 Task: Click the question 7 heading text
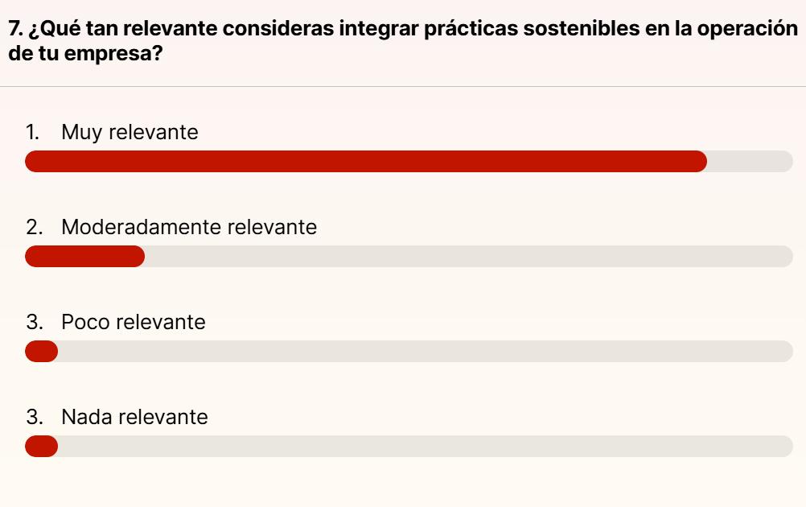[x=403, y=40]
